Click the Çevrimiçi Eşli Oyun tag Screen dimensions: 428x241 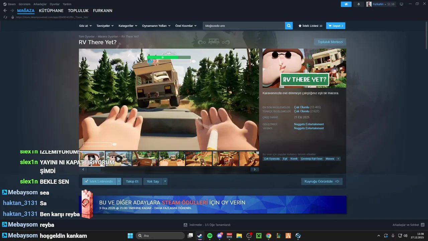(x=311, y=159)
